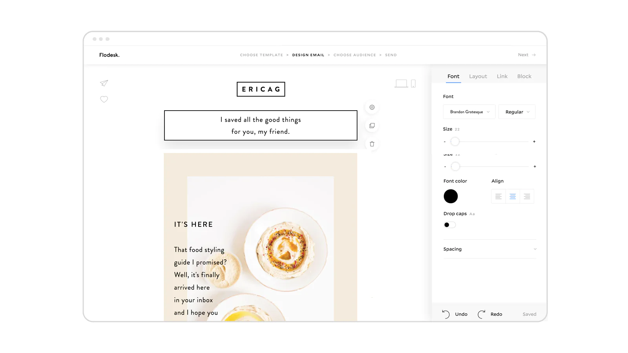Switch to mobile preview icon
The width and height of the screenshot is (628, 353).
(413, 84)
